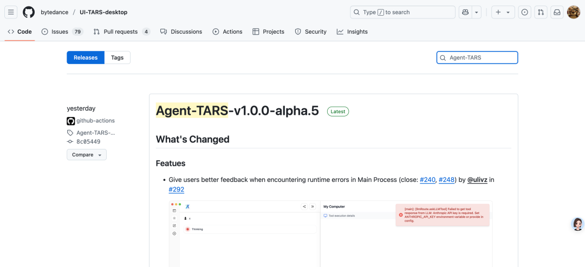Screen dimensions: 585x267
Task: Switch to the Pull requests tab
Action: 122,32
